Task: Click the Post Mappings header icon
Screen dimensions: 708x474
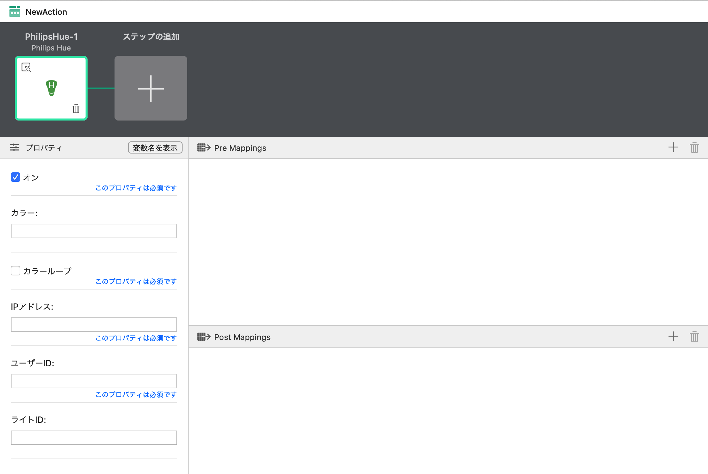Action: pos(204,337)
